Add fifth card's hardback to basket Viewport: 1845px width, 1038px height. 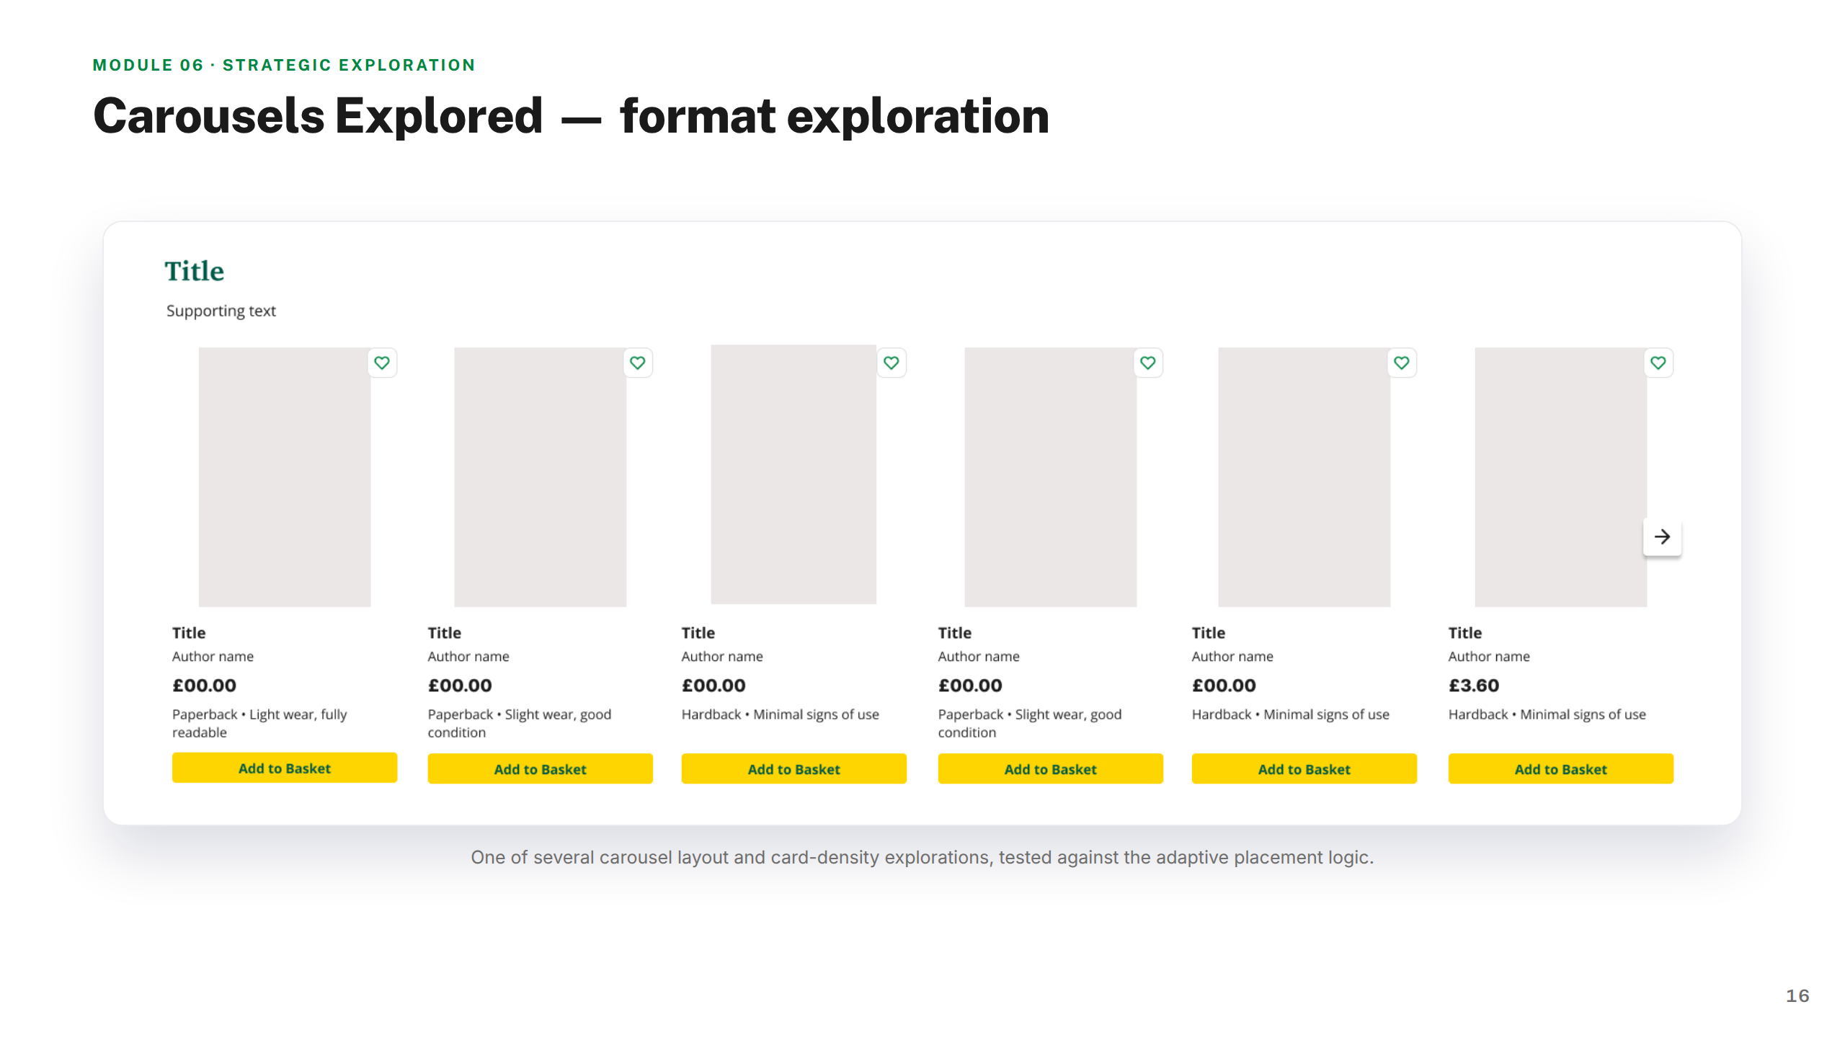1304,769
